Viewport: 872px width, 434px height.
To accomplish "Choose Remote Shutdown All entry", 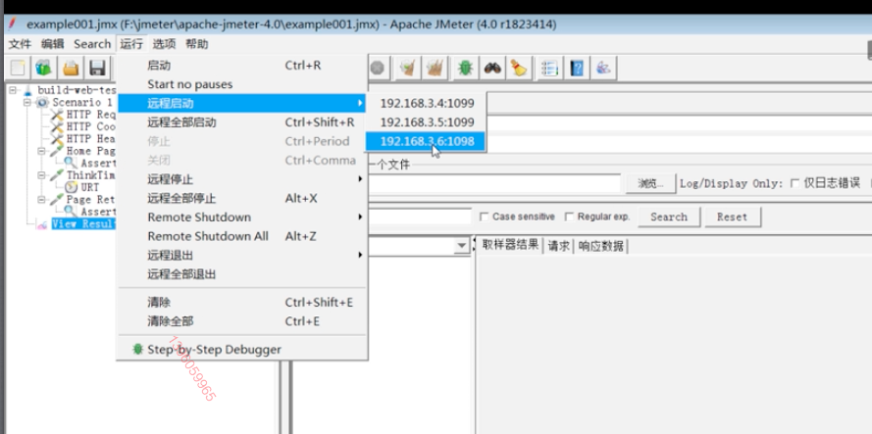I will tap(242, 236).
